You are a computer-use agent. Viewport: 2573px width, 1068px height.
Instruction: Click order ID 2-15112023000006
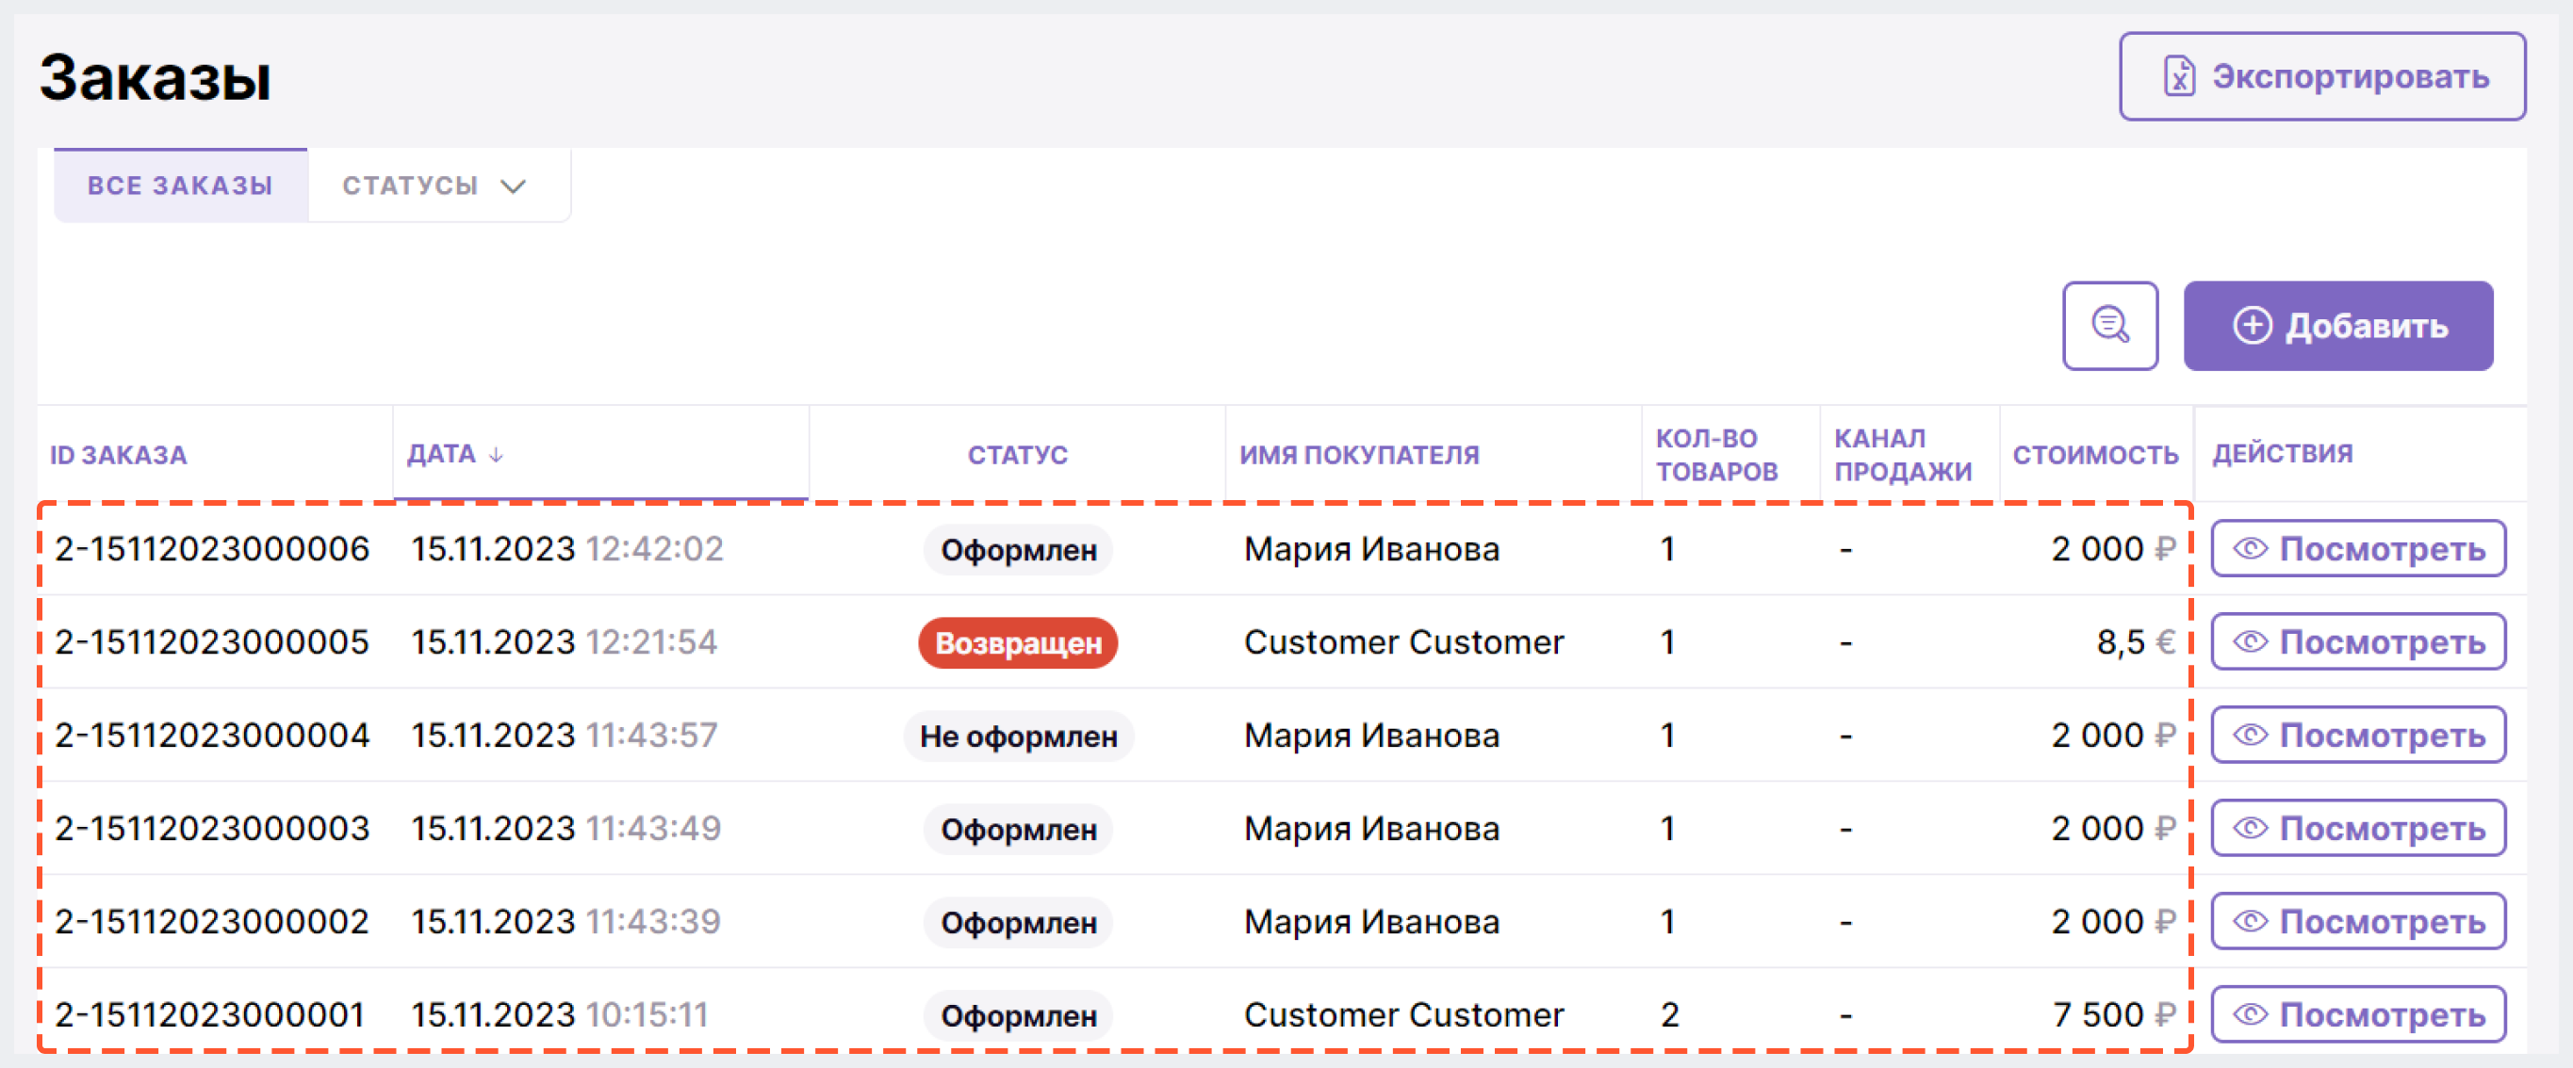point(212,549)
